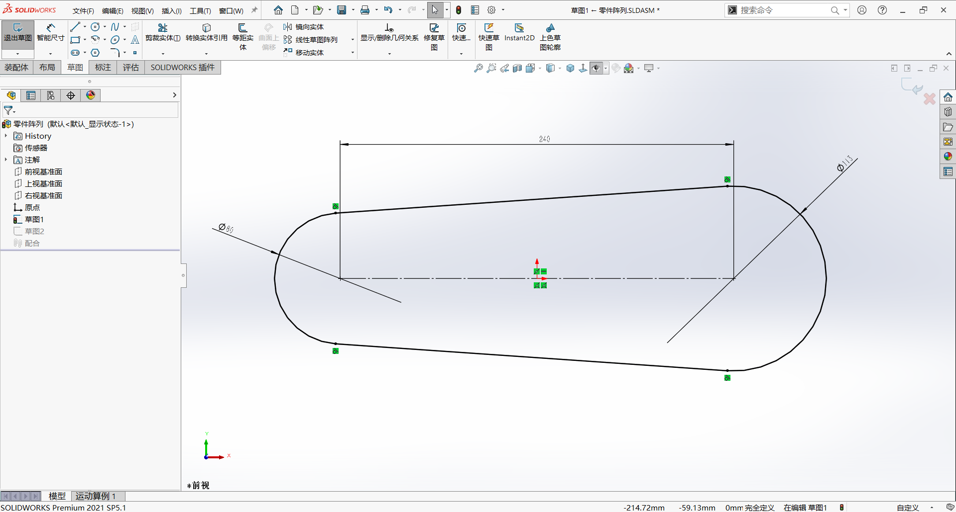Expand the 注解 annotations tree node

coord(6,160)
